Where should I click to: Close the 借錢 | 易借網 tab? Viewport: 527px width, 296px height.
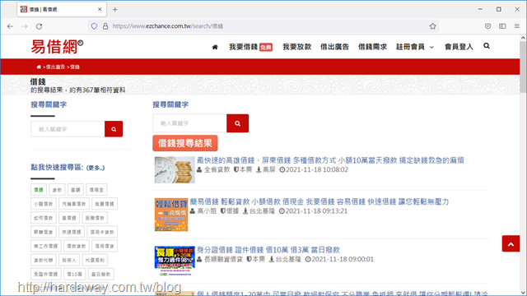100,9
